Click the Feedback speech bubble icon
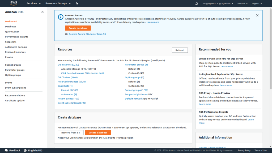The height and width of the screenshot is (153, 272). click(6, 150)
